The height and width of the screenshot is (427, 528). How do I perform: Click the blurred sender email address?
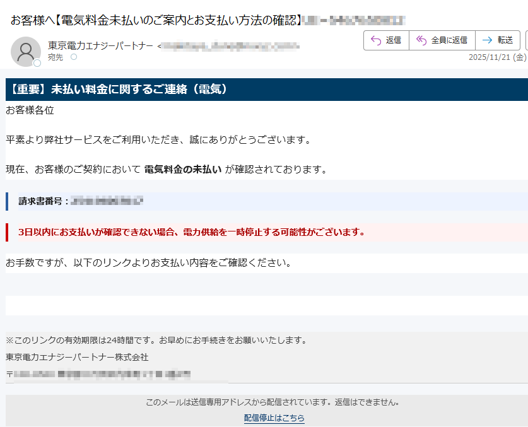click(230, 45)
